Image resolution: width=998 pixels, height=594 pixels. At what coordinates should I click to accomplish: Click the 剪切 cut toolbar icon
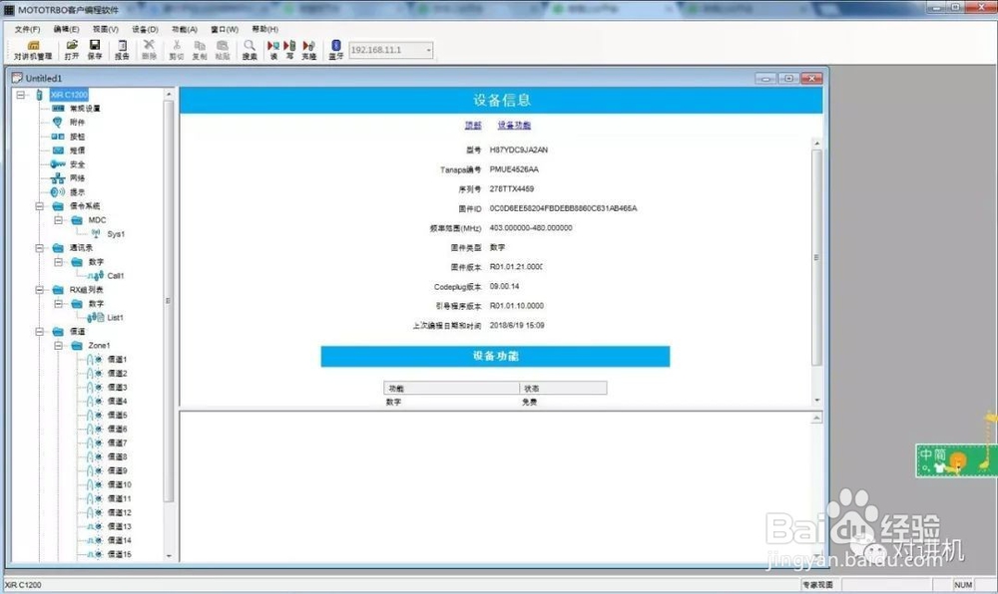[x=177, y=50]
